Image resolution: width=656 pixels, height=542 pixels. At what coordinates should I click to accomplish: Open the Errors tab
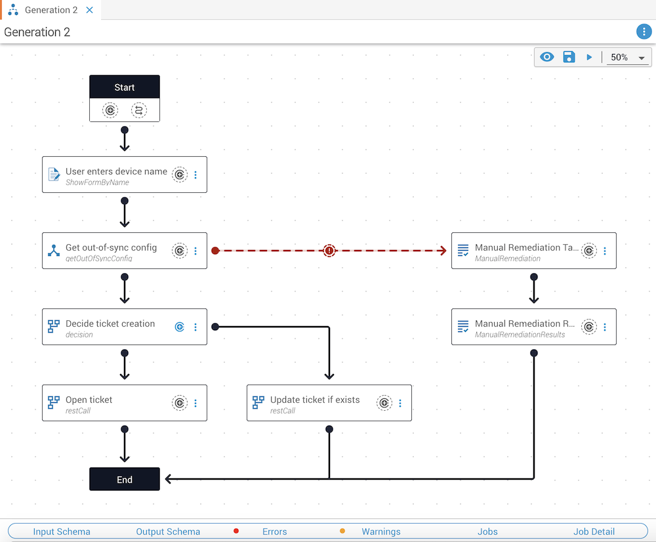coord(274,532)
